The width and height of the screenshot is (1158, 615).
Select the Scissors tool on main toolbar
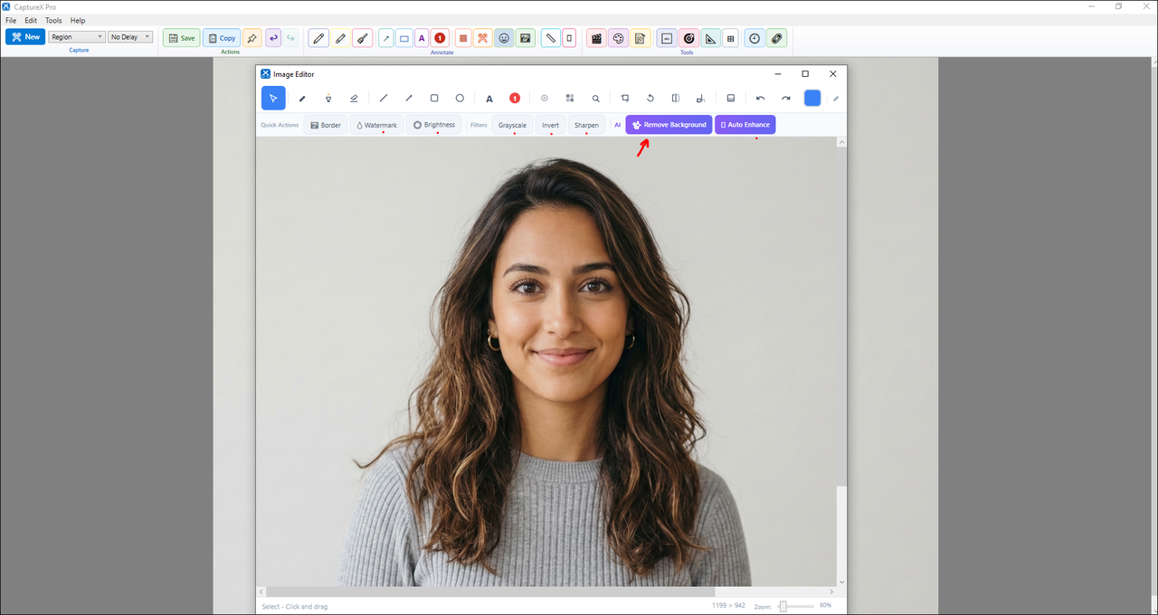click(482, 38)
